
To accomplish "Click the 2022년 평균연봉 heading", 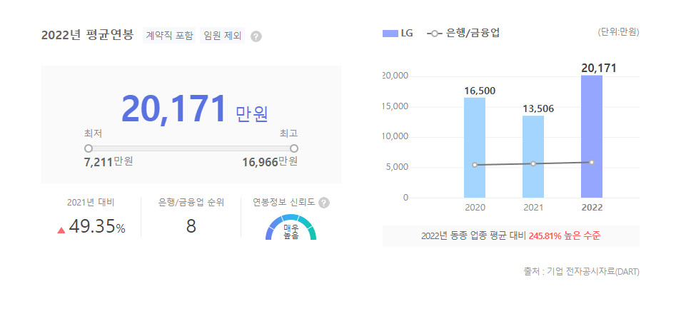I will 88,35.
